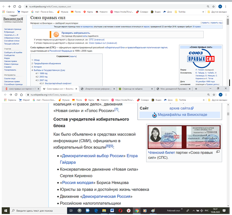Click the back arrow in the lower browser window
Screen dimensions: 232x215
coord(6,95)
